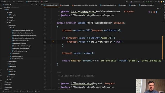Image resolution: width=165 pixels, height=93 pixels.
Task: Open preview in Chrome browser icon
Action: click(x=152, y=12)
